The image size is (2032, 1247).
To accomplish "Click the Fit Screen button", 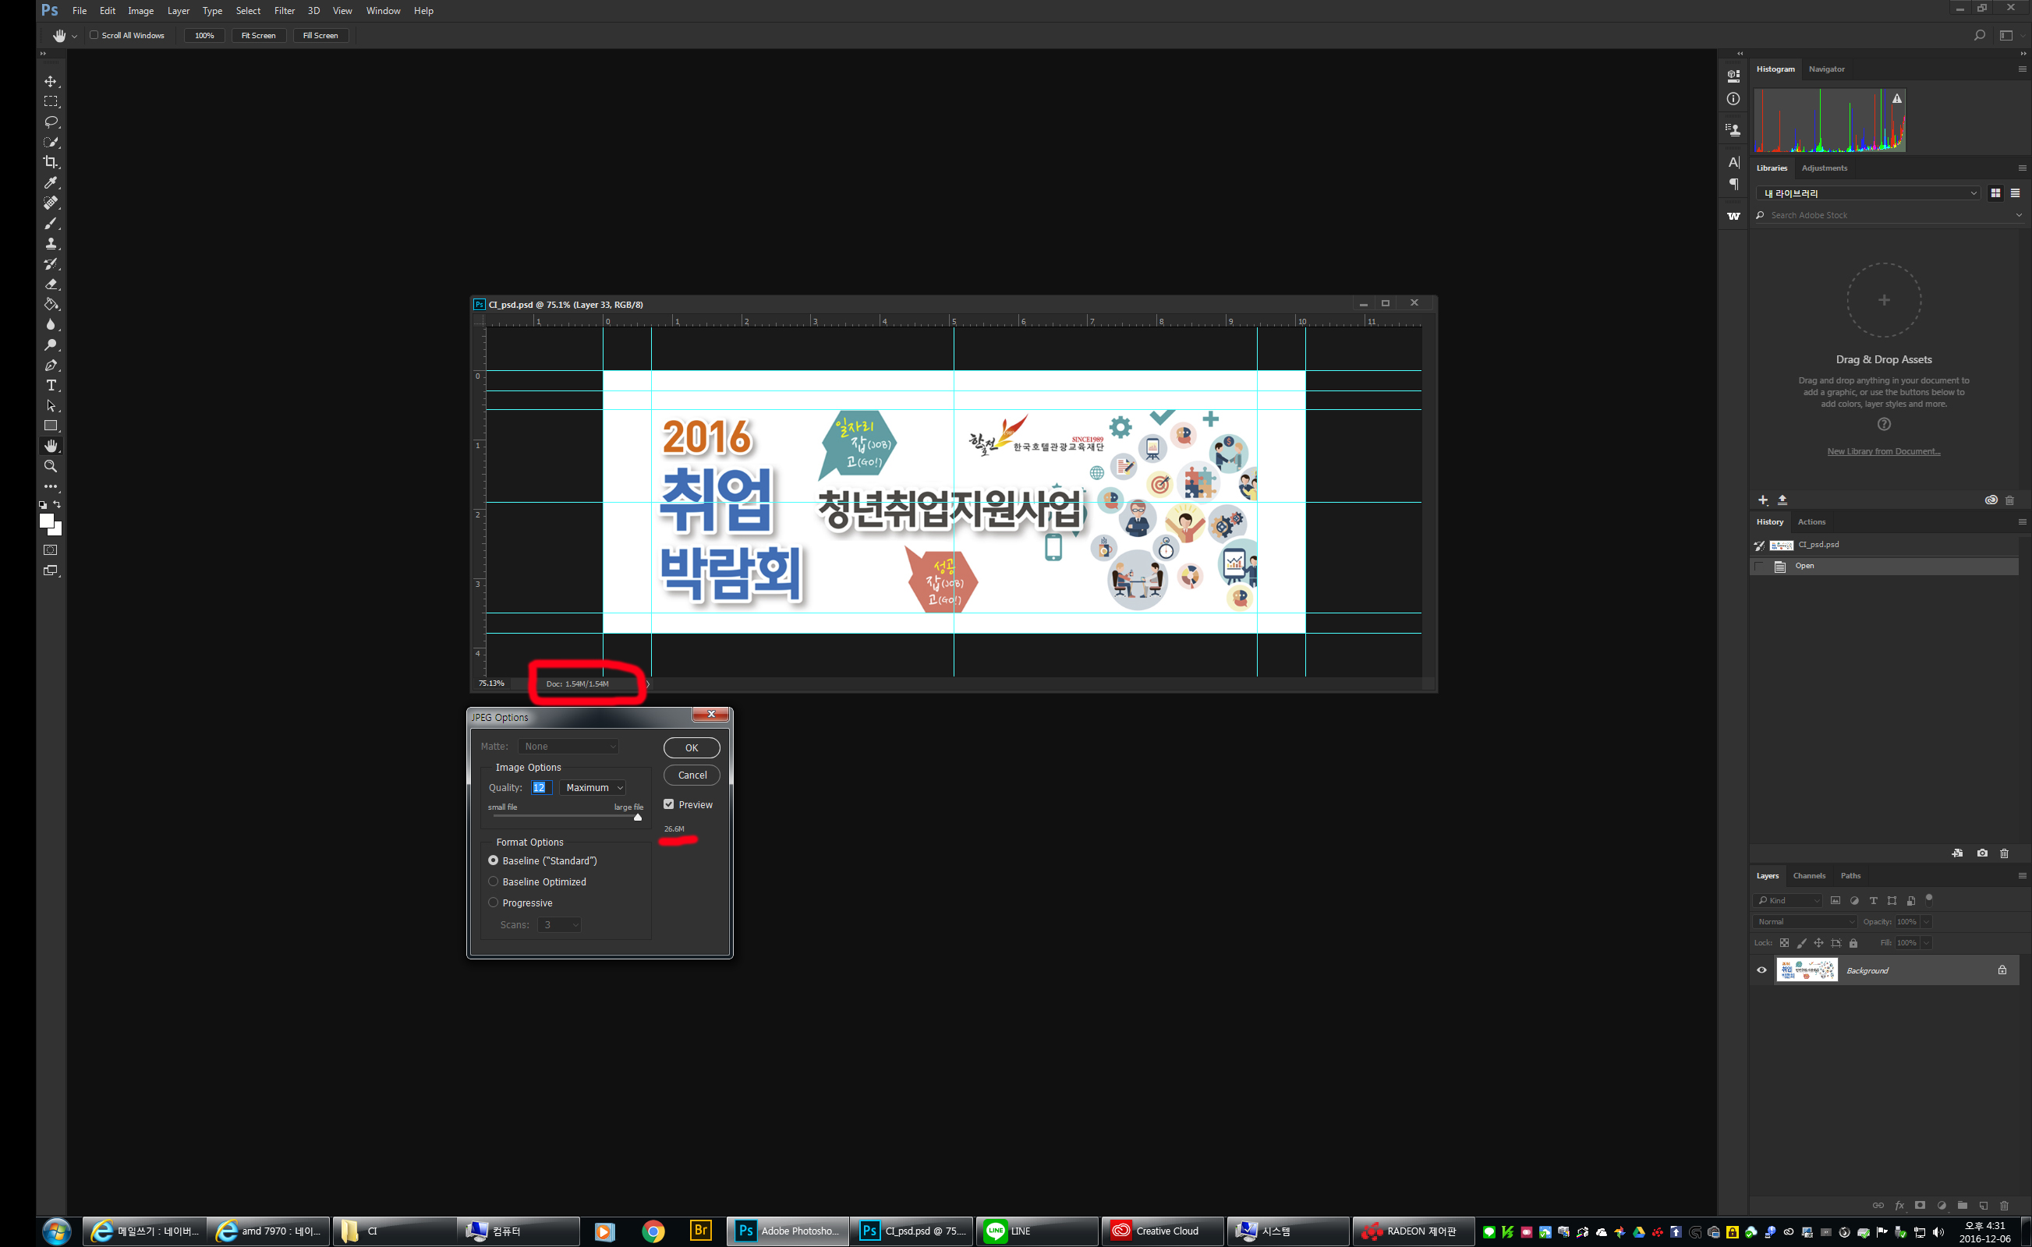I will 258,36.
